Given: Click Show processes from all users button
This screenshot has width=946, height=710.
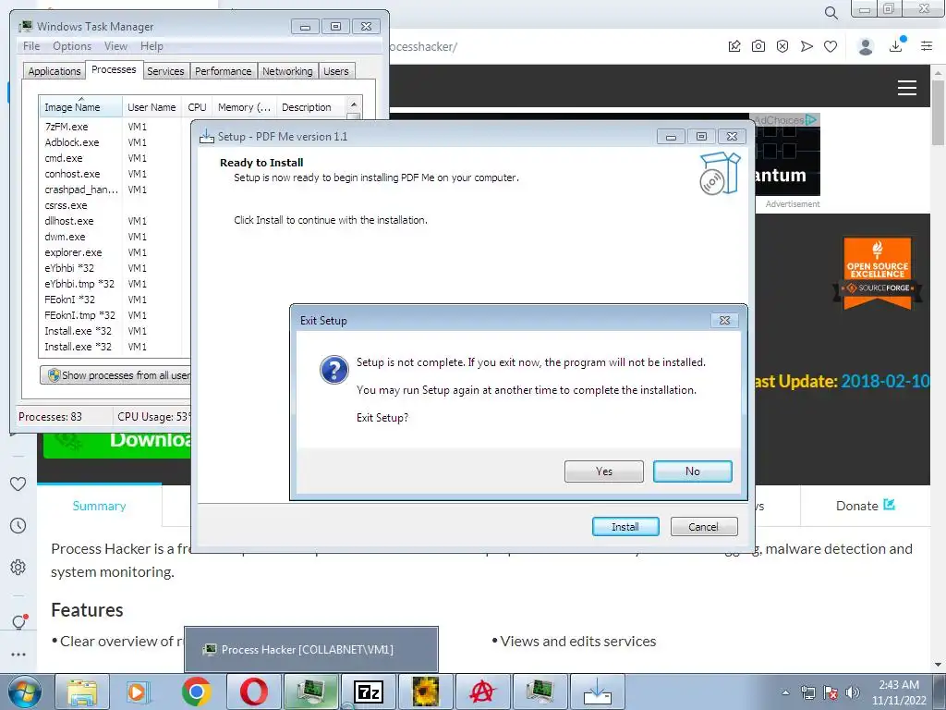Looking at the screenshot, I should coord(116,375).
